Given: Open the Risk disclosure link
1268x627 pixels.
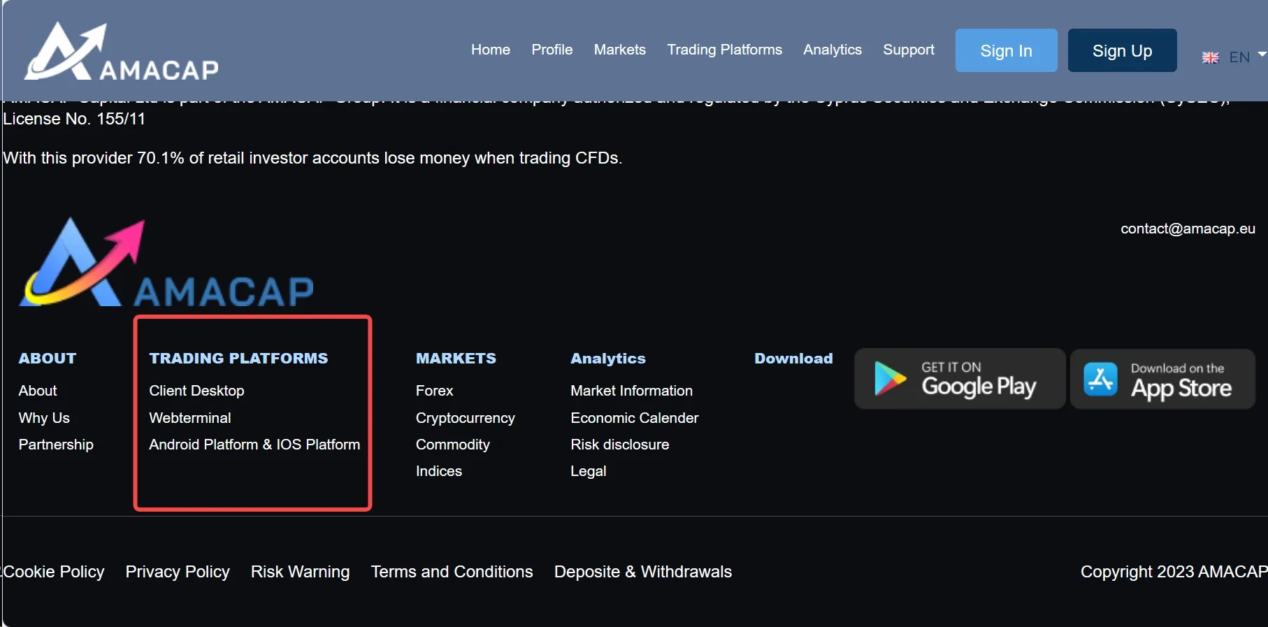Looking at the screenshot, I should pos(620,445).
